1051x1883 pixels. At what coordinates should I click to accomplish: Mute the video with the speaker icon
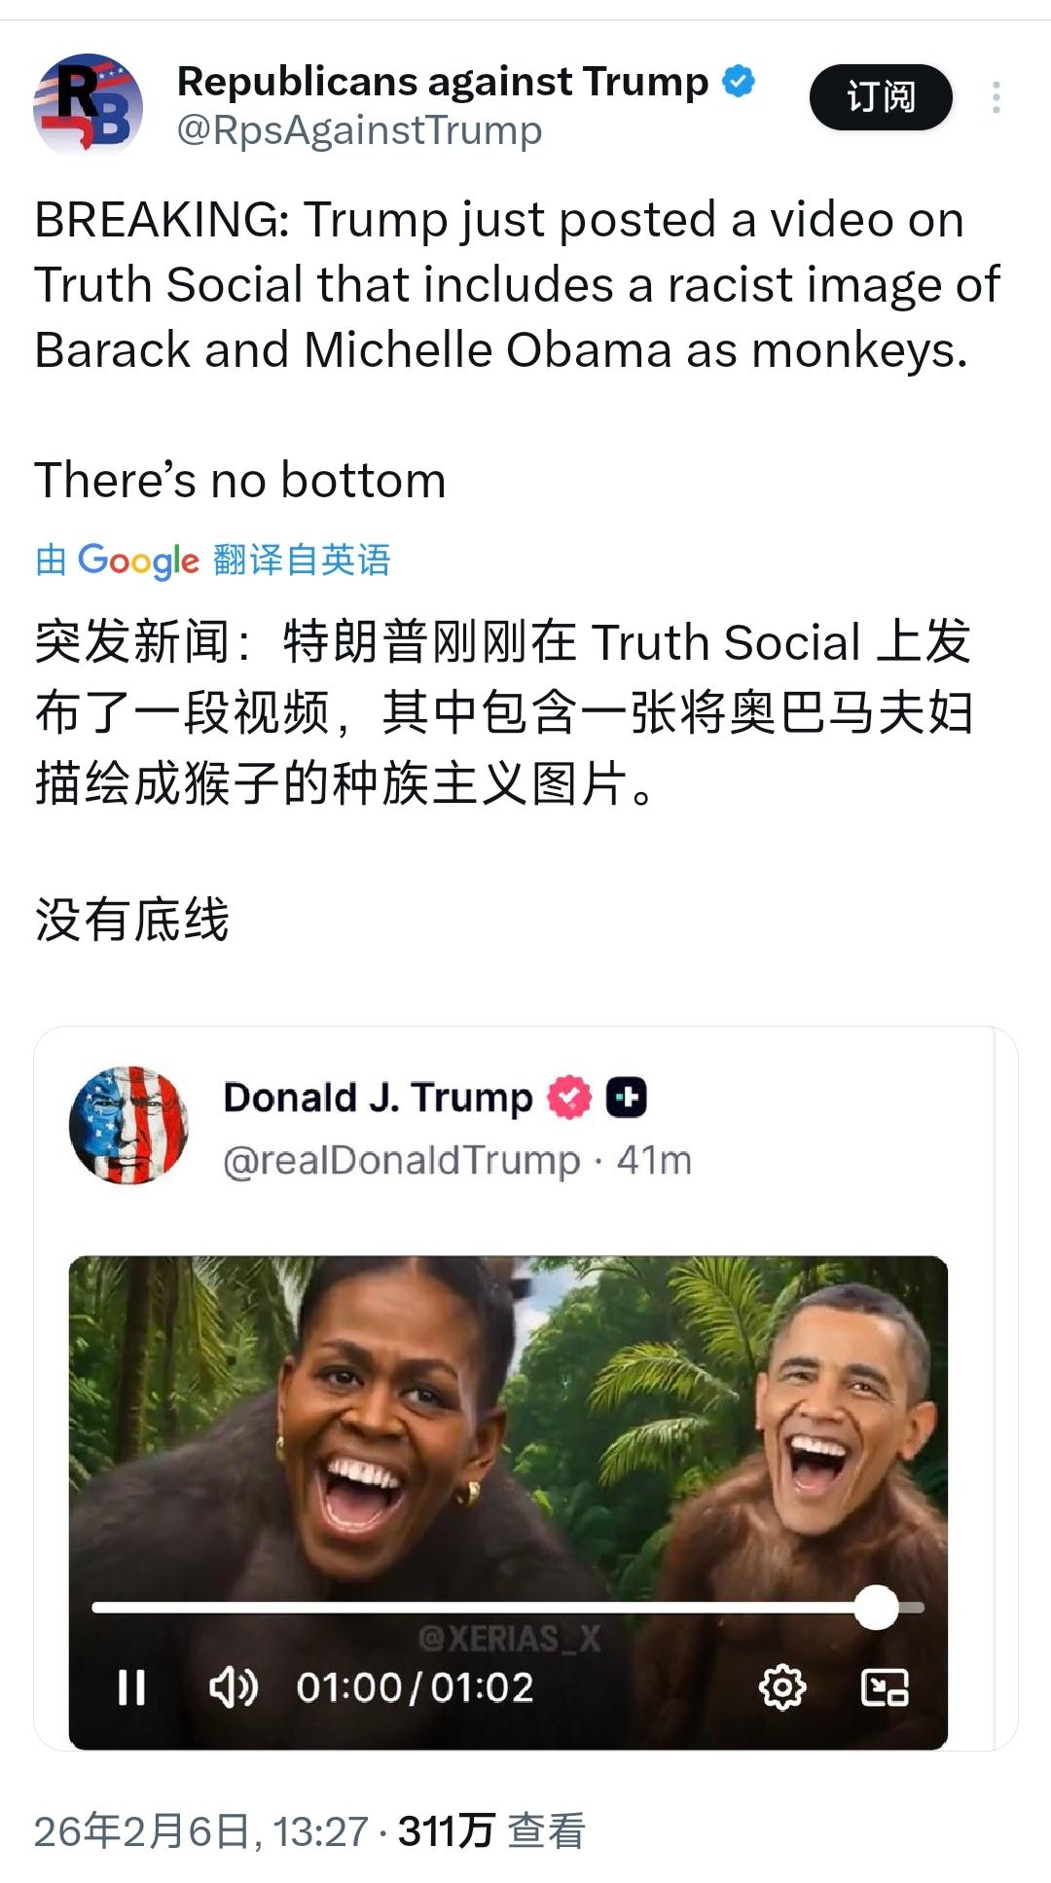(234, 1687)
